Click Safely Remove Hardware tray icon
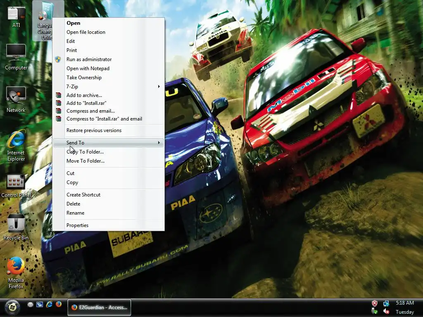This screenshot has height=317, width=423. (375, 312)
